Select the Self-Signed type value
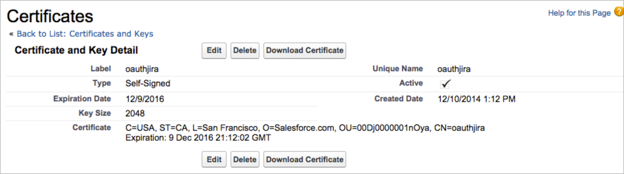The width and height of the screenshot is (624, 174). tap(148, 84)
